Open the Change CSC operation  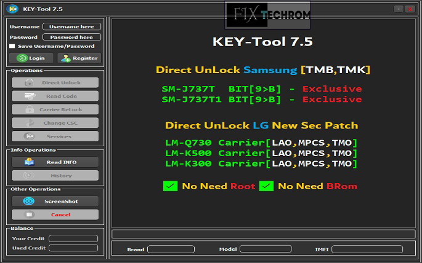55,123
